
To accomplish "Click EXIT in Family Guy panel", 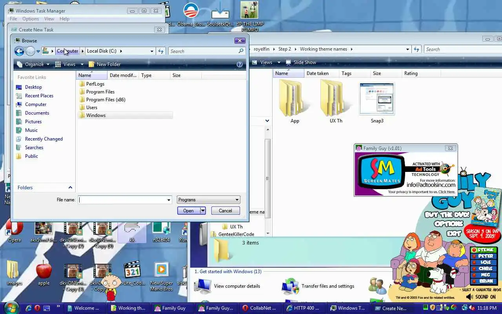I will tap(454, 234).
